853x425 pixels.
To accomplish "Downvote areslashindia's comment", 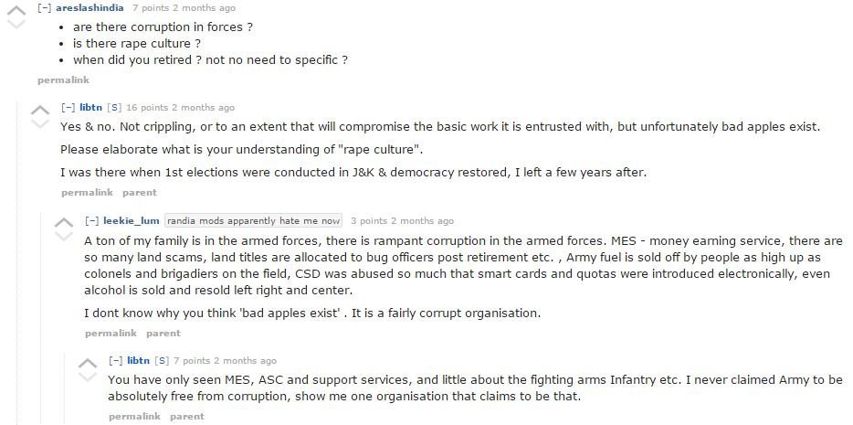I will pyautogui.click(x=16, y=24).
